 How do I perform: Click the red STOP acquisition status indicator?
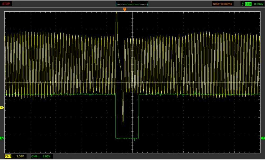point(6,4)
